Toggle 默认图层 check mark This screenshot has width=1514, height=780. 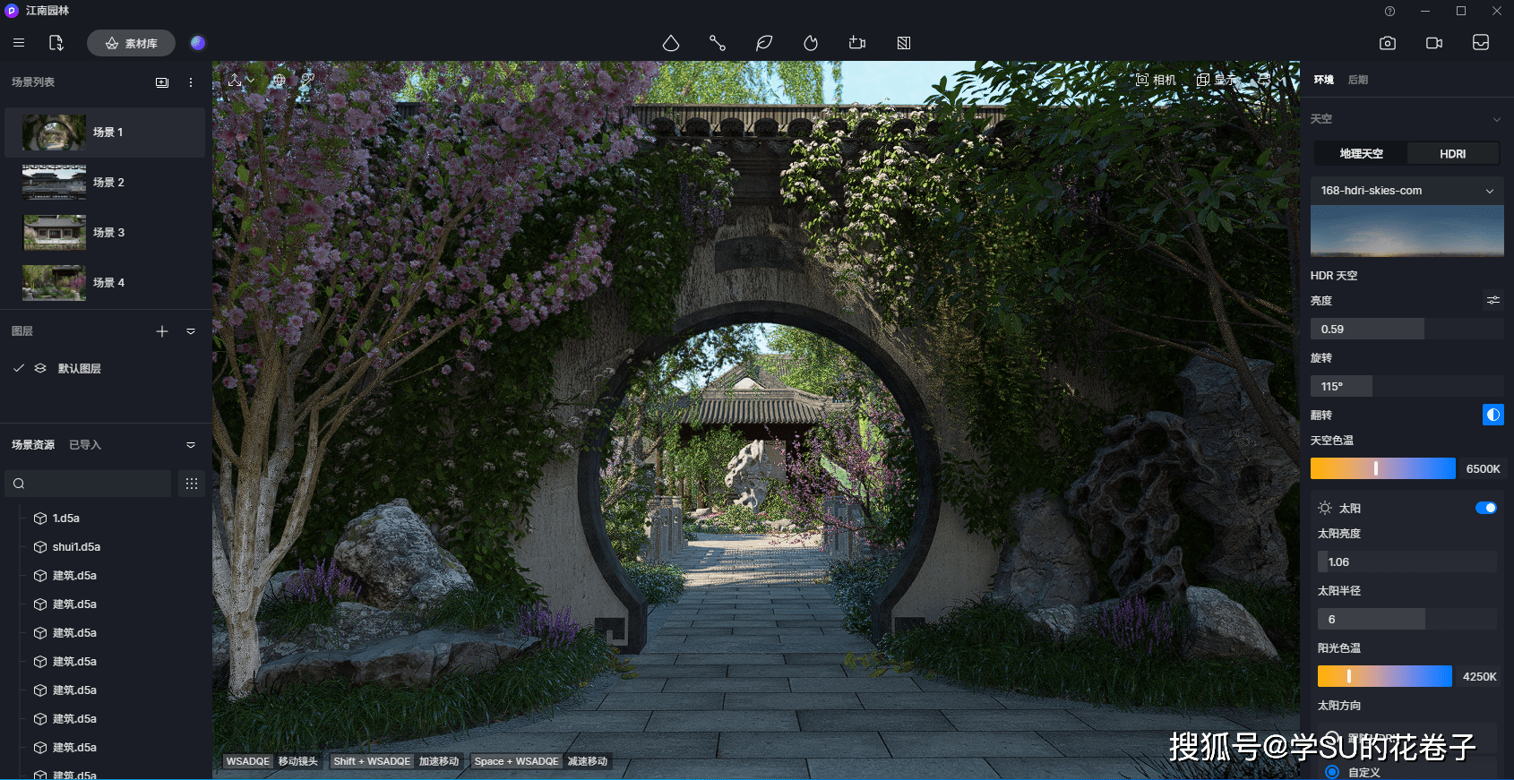click(19, 368)
